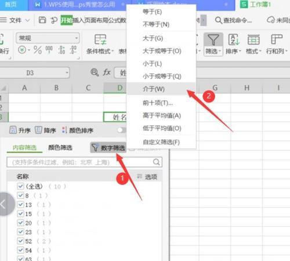Click the Rows and Columns (行和列) icon
The height and width of the screenshot is (261, 290).
(x=277, y=39)
